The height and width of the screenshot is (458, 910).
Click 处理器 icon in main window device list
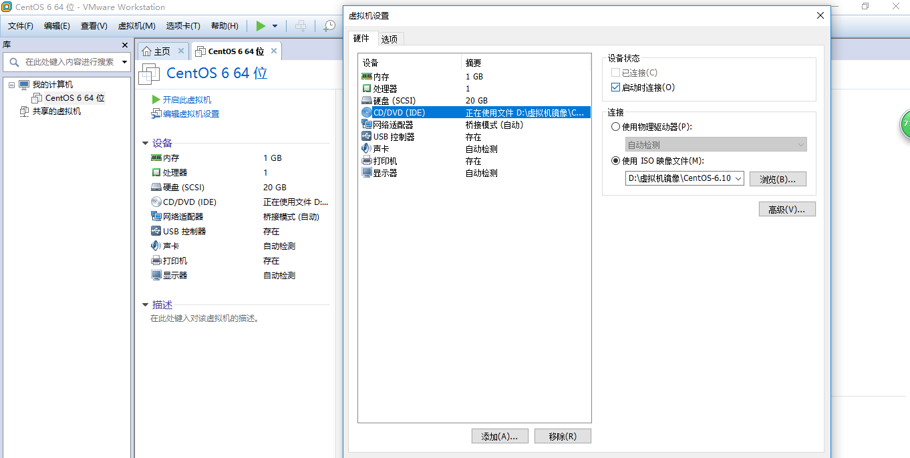point(156,173)
